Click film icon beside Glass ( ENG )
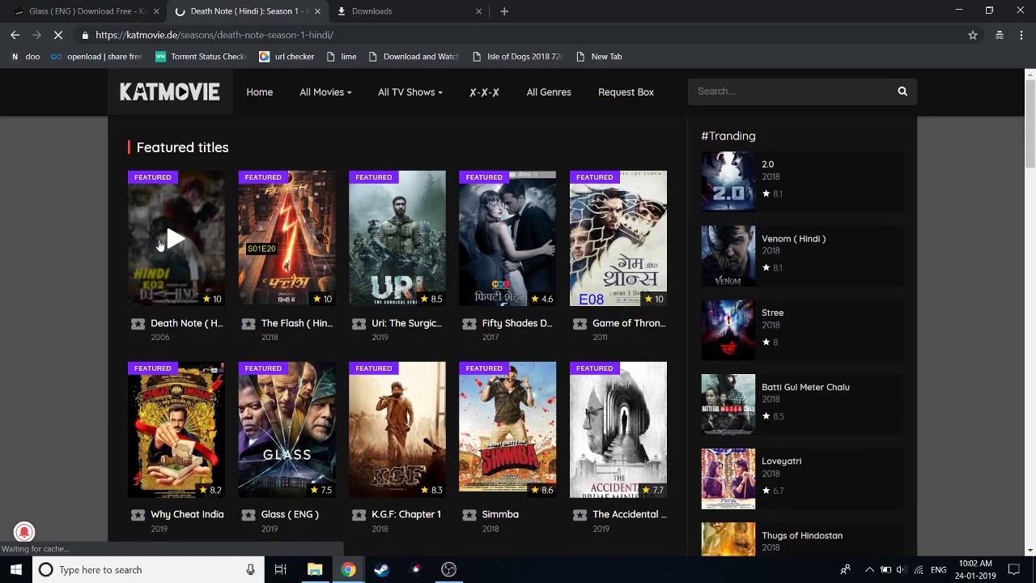 click(x=248, y=515)
